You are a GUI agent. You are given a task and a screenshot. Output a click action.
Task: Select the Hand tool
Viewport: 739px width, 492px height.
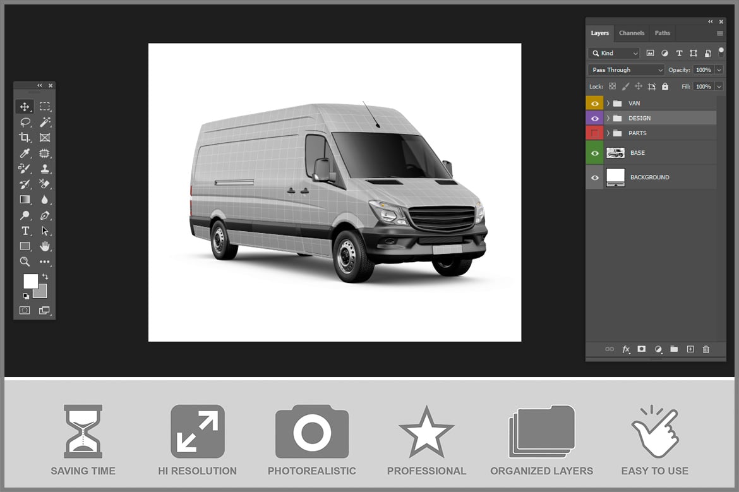(x=45, y=246)
